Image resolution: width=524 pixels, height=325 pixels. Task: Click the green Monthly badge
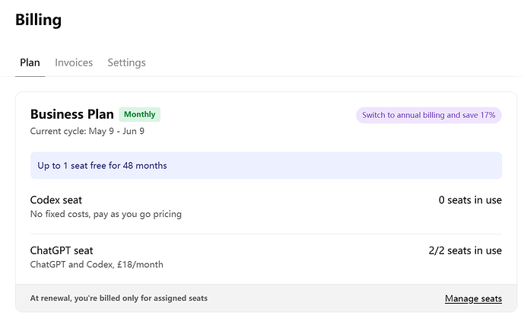(140, 114)
